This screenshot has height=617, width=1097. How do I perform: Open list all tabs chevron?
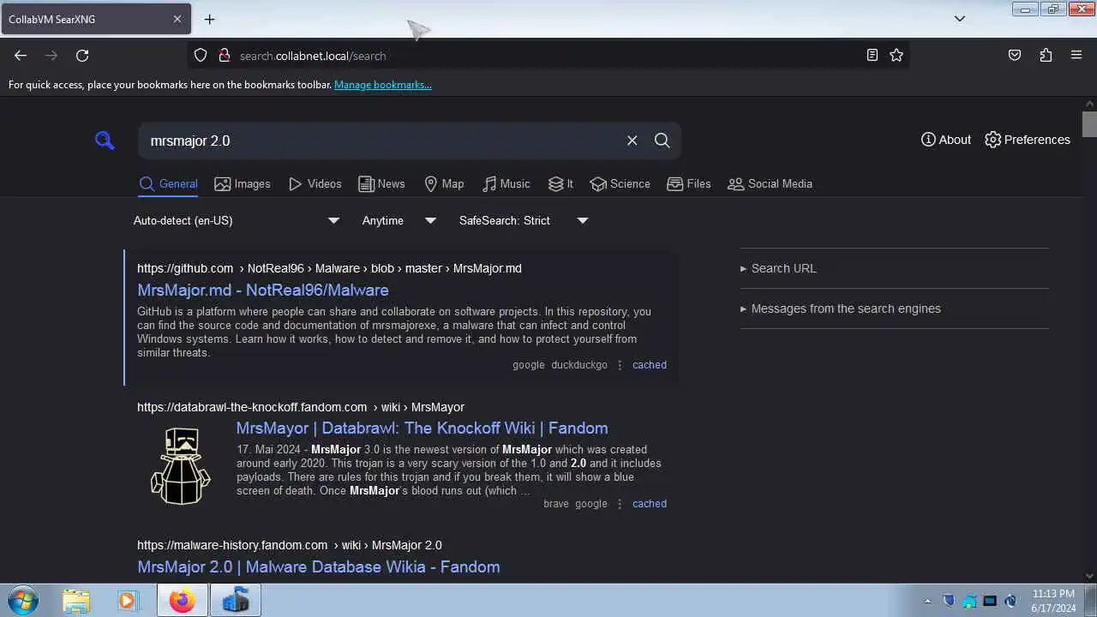click(960, 19)
